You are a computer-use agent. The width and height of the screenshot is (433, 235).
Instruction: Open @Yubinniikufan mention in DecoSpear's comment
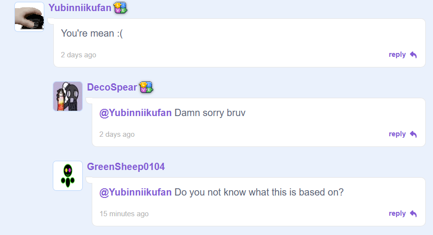[x=136, y=113]
